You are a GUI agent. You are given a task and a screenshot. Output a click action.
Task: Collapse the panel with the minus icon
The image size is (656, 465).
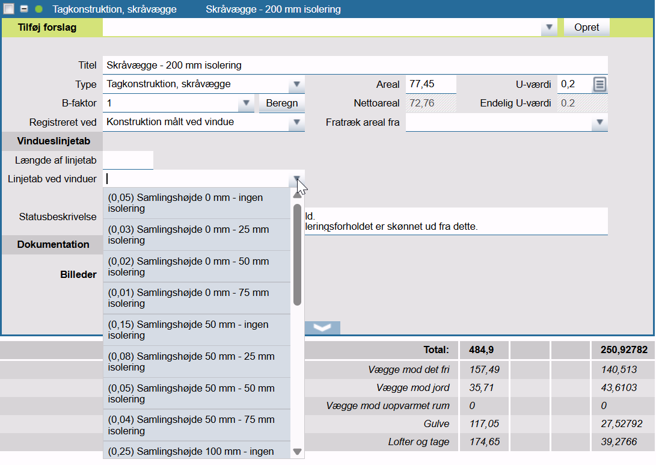(x=24, y=9)
